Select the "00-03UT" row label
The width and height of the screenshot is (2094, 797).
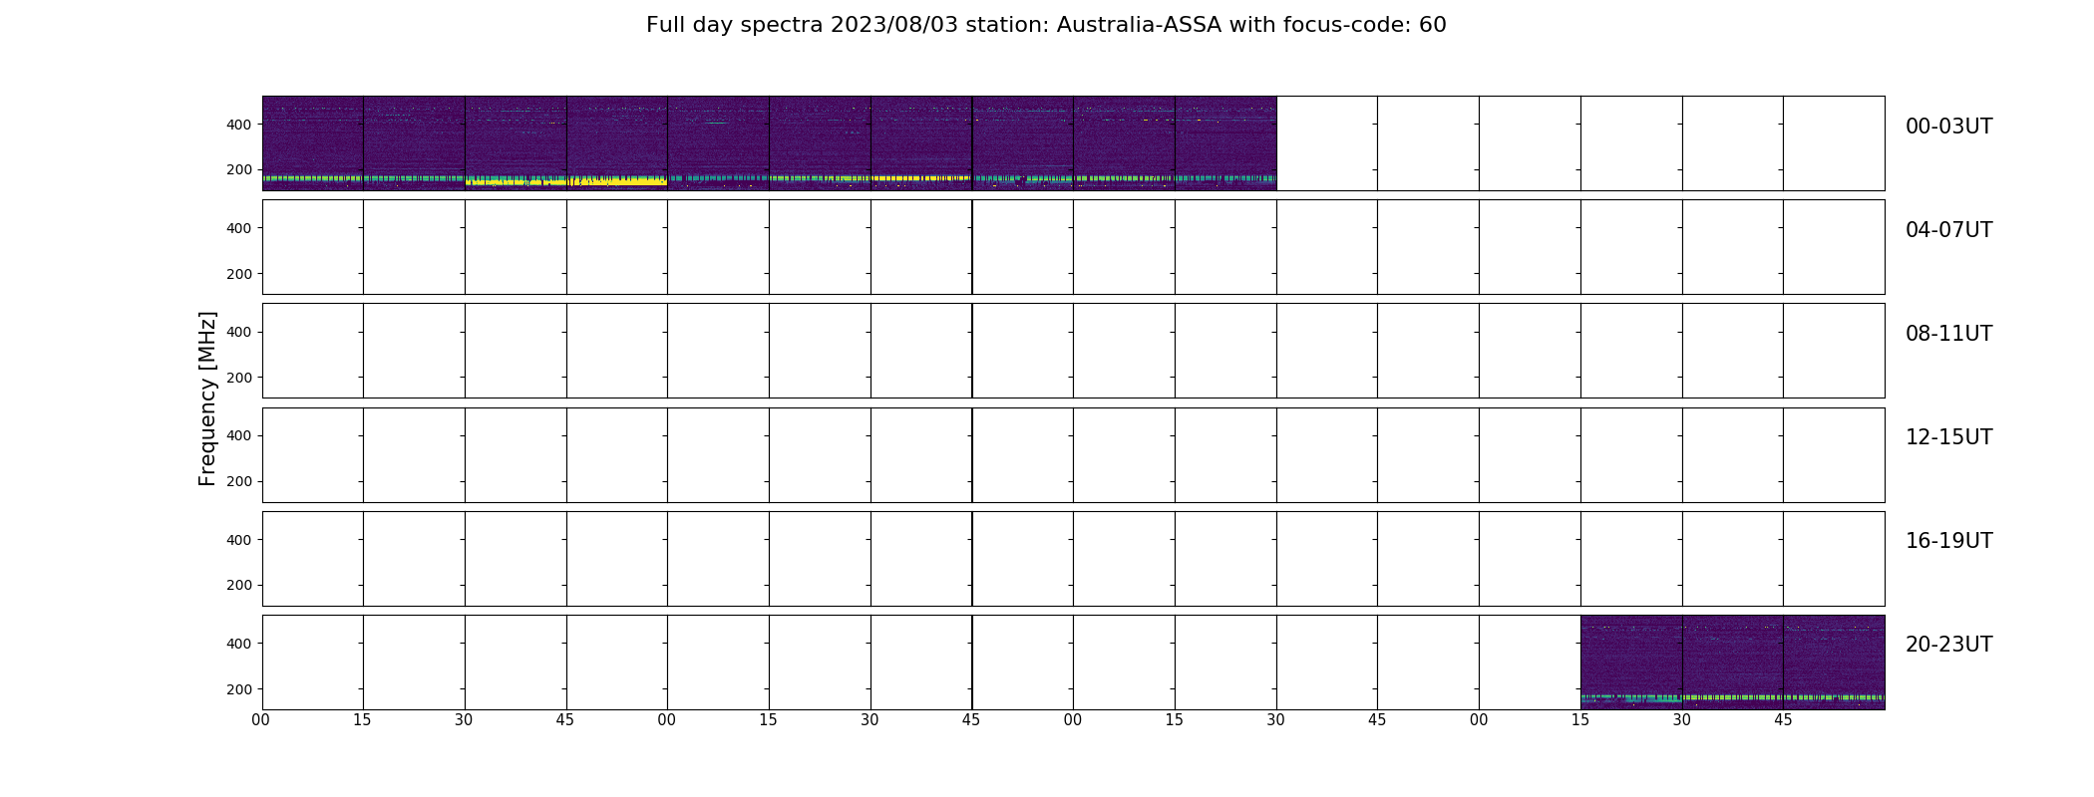click(1948, 127)
